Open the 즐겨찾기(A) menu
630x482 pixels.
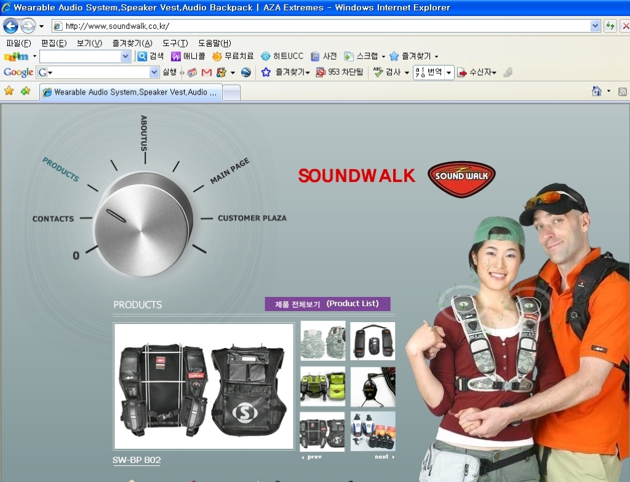[132, 43]
